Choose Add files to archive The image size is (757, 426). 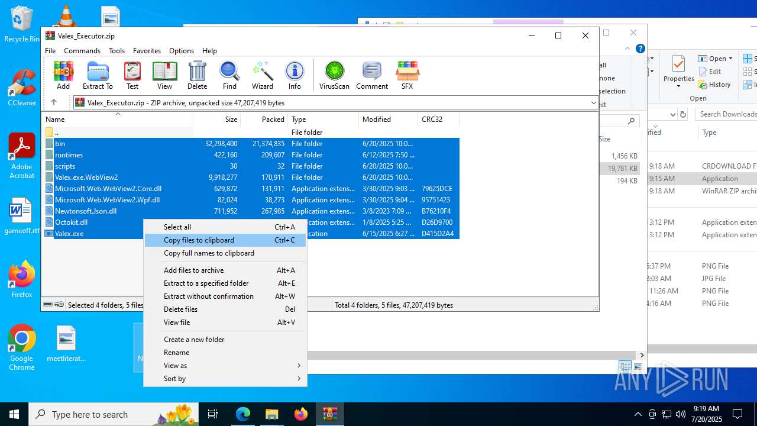(225, 270)
